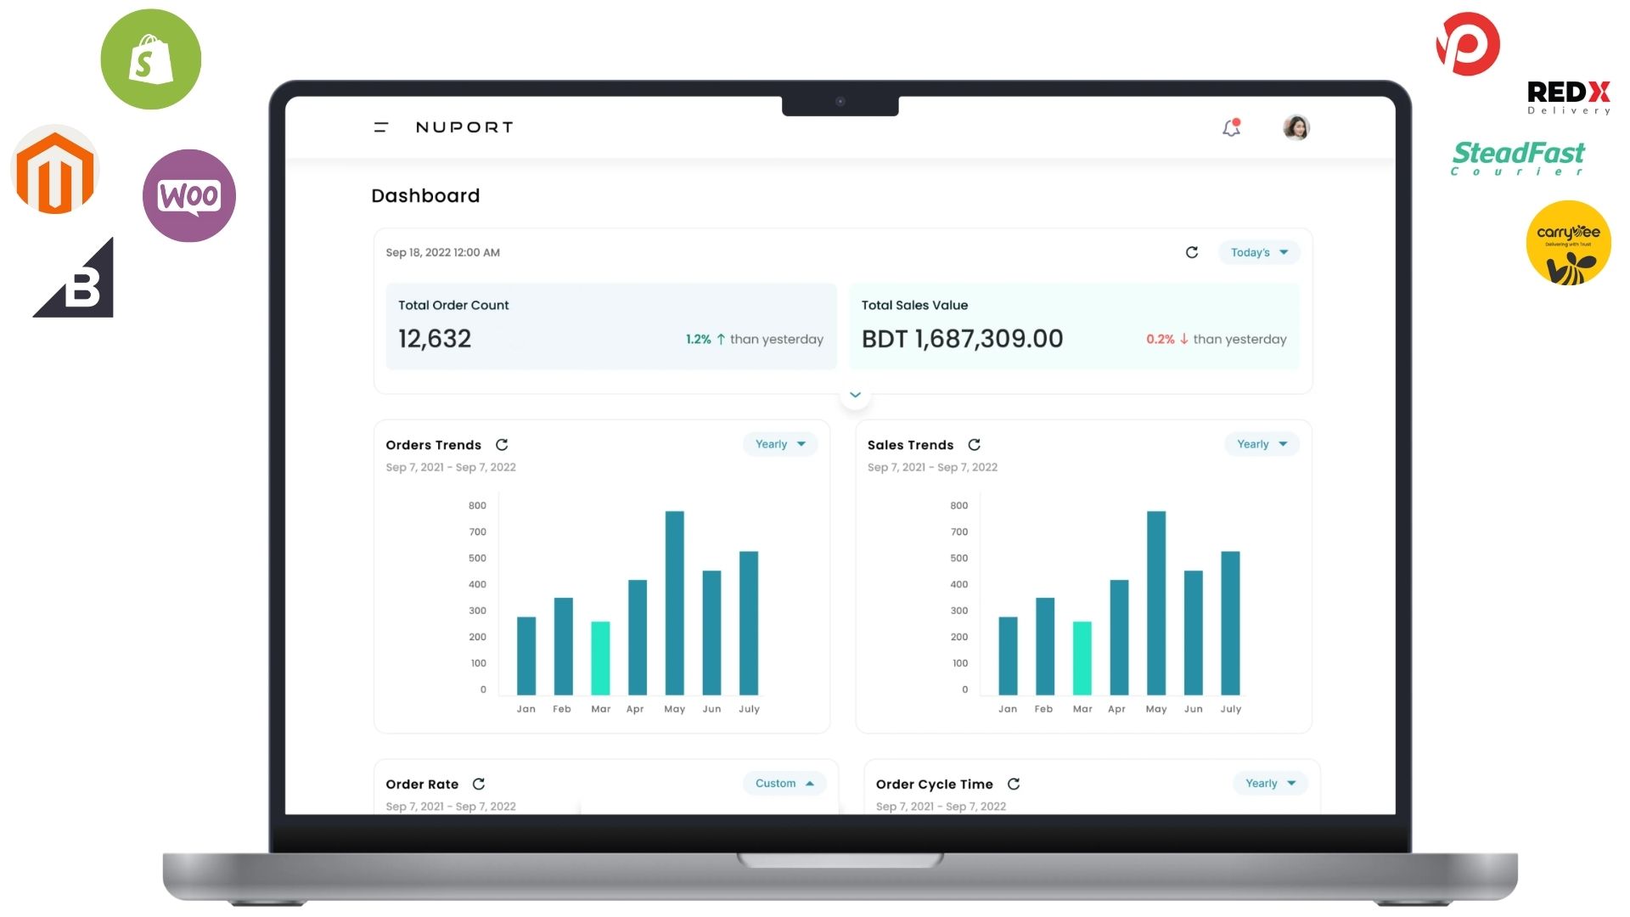The height and width of the screenshot is (917, 1630).
Task: Open the user profile avatar
Action: tap(1295, 127)
